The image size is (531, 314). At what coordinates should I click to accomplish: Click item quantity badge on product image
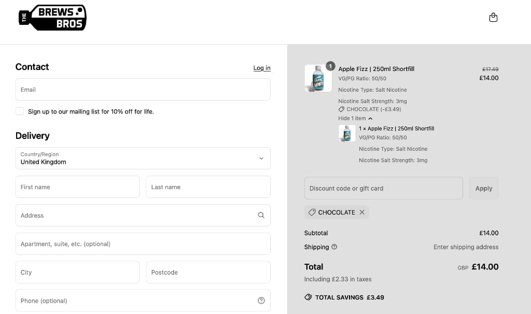point(330,66)
